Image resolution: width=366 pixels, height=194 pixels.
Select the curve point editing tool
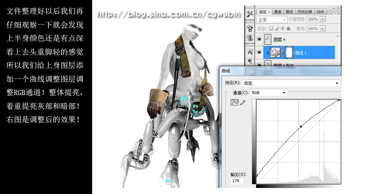(x=234, y=102)
